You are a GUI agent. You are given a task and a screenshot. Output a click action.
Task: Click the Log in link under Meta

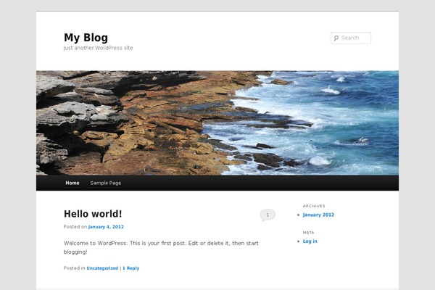coord(310,241)
